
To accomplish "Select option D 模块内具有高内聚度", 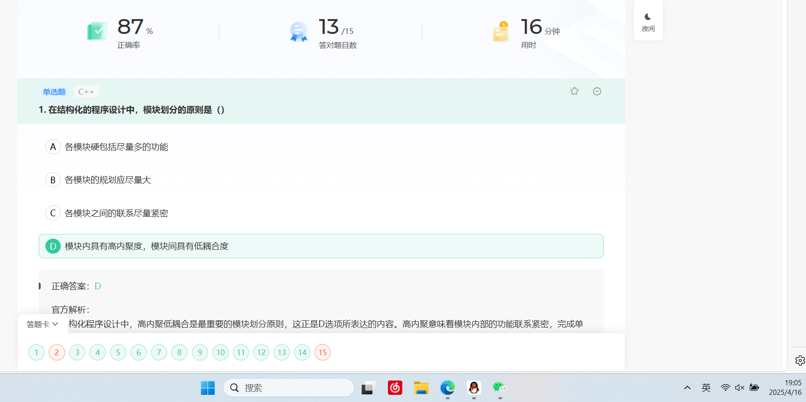I will pos(321,246).
